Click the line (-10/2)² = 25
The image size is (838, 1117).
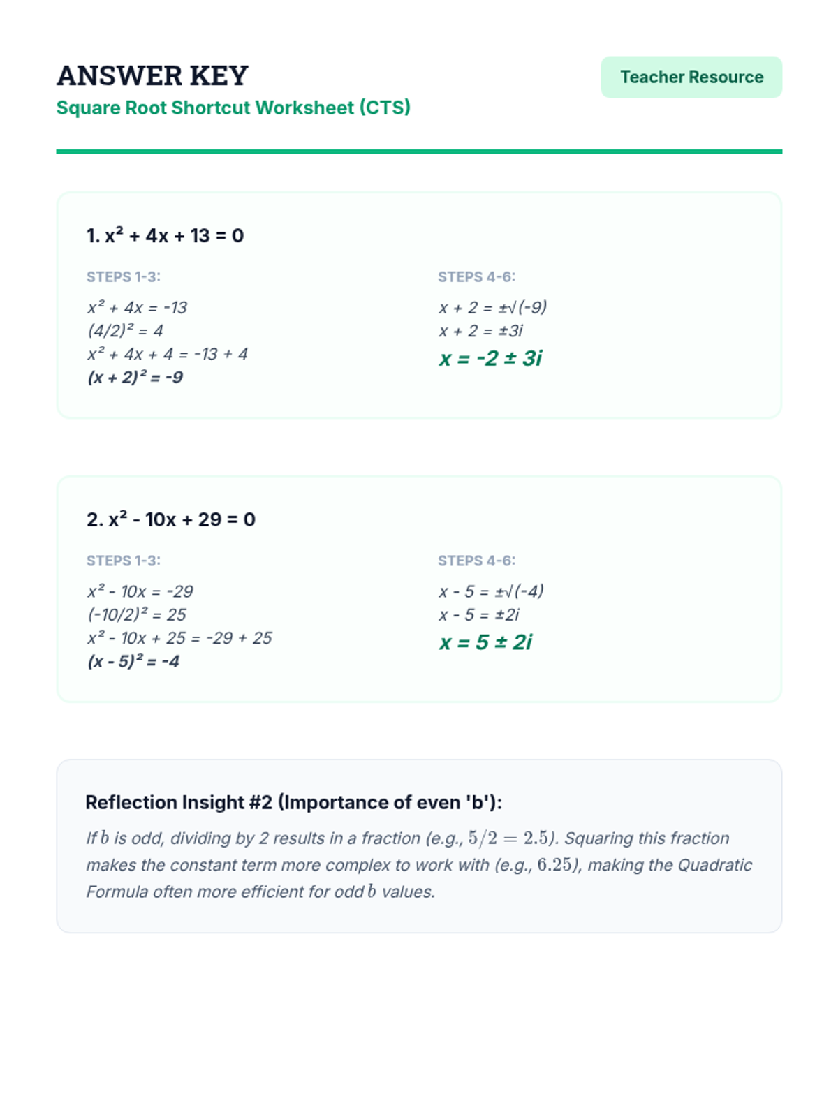pos(137,615)
